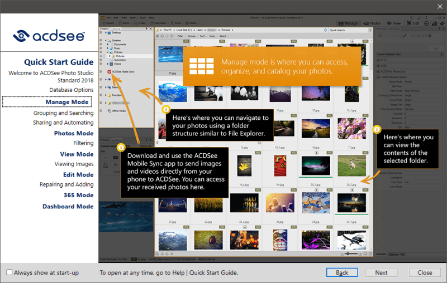Open the Create toolbar dropdown
This screenshot has height=283, width=447.
(141, 23)
